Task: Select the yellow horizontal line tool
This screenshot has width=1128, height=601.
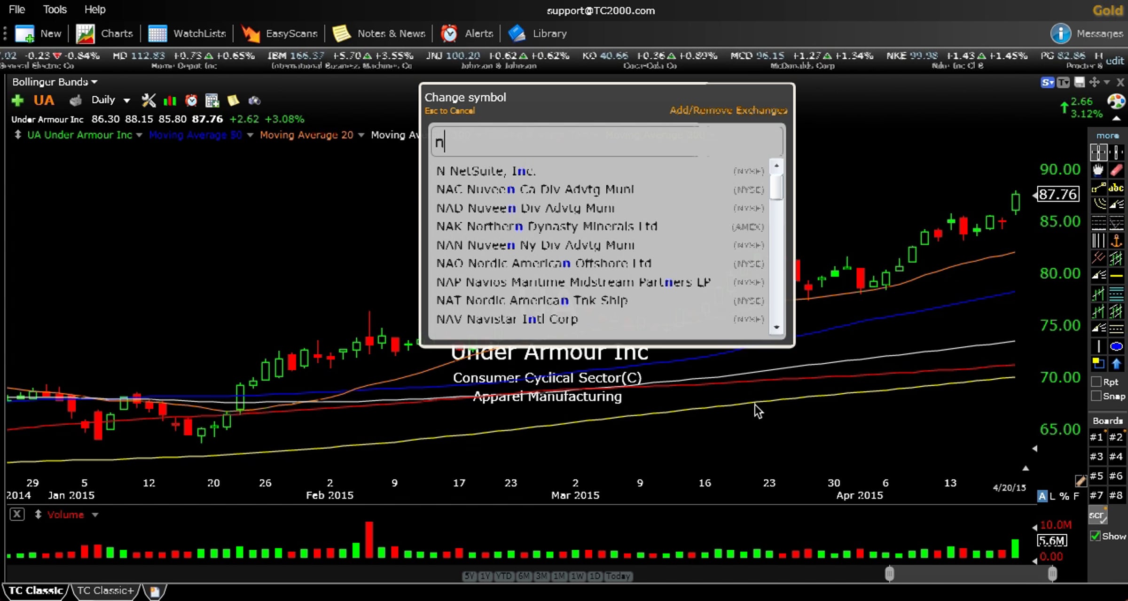Action: (x=1116, y=276)
